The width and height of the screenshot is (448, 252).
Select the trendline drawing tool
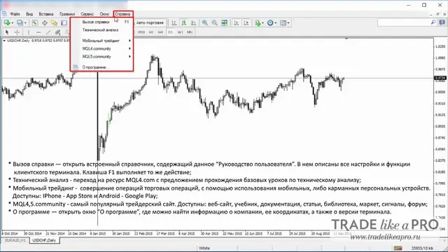point(48,32)
